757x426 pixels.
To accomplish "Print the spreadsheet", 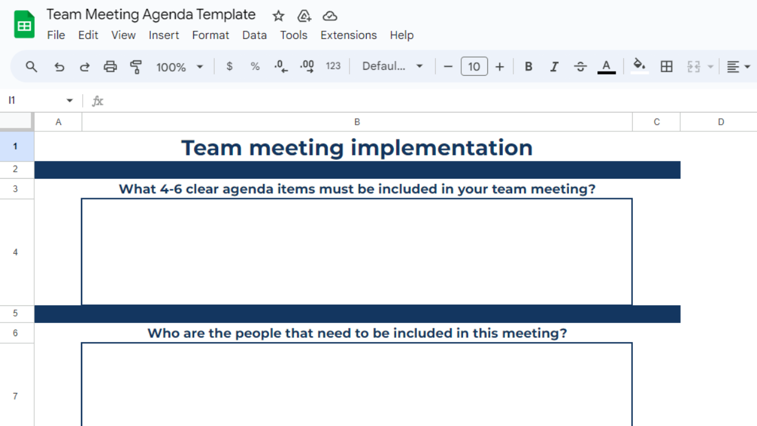I will [110, 67].
